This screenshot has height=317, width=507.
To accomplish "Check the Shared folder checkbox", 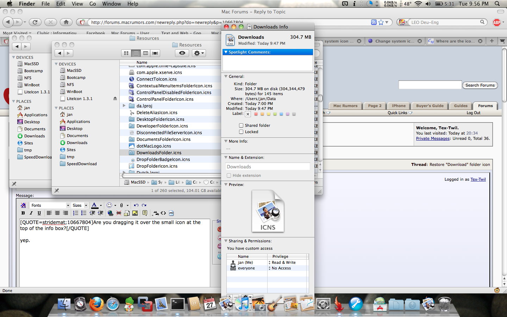I will click(241, 125).
